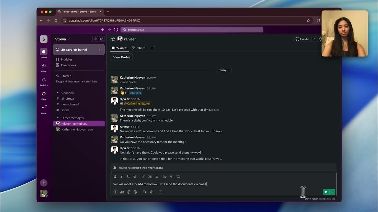Open the emoji picker in composer
The image size is (378, 212).
tap(129, 192)
